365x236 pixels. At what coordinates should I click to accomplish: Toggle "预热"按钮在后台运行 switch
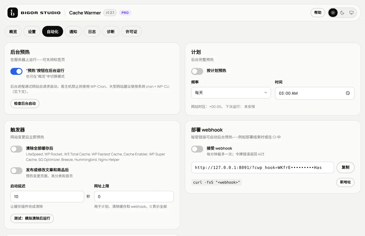click(16, 71)
